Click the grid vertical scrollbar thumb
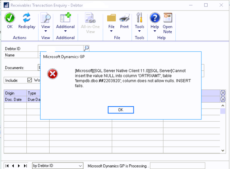230x169 pixels. click(223, 111)
